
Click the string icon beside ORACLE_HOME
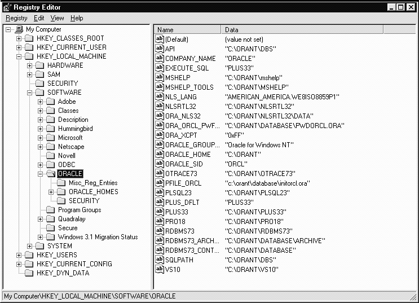160,155
